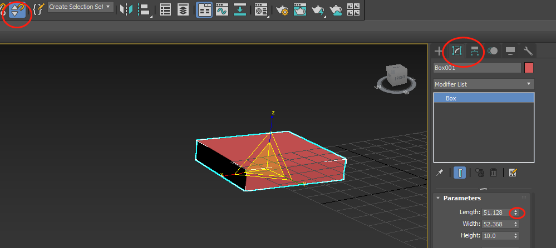Screen dimensions: 556x248
Task: Open Render Setup teapot with gear
Action: point(282,10)
